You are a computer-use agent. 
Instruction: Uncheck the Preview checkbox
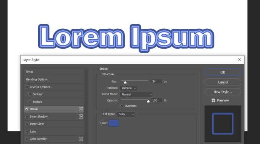point(213,100)
